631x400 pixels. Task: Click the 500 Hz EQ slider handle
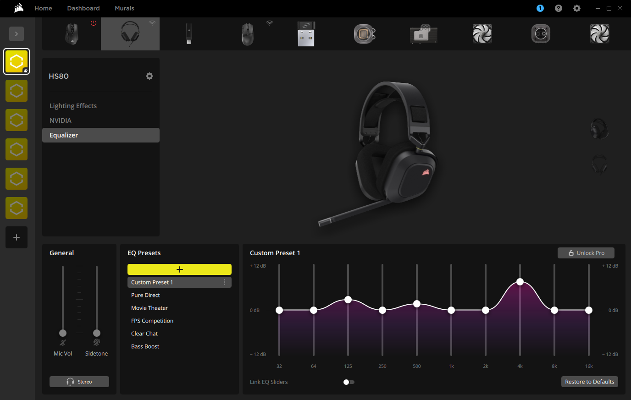tap(417, 304)
